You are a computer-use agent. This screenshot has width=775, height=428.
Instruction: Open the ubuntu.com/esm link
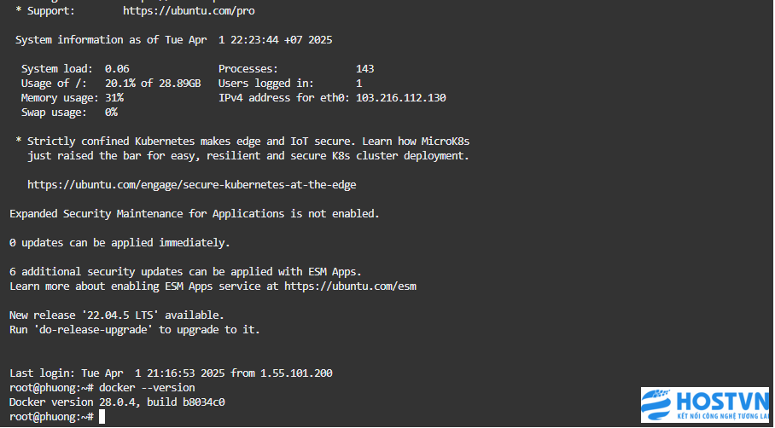351,286
